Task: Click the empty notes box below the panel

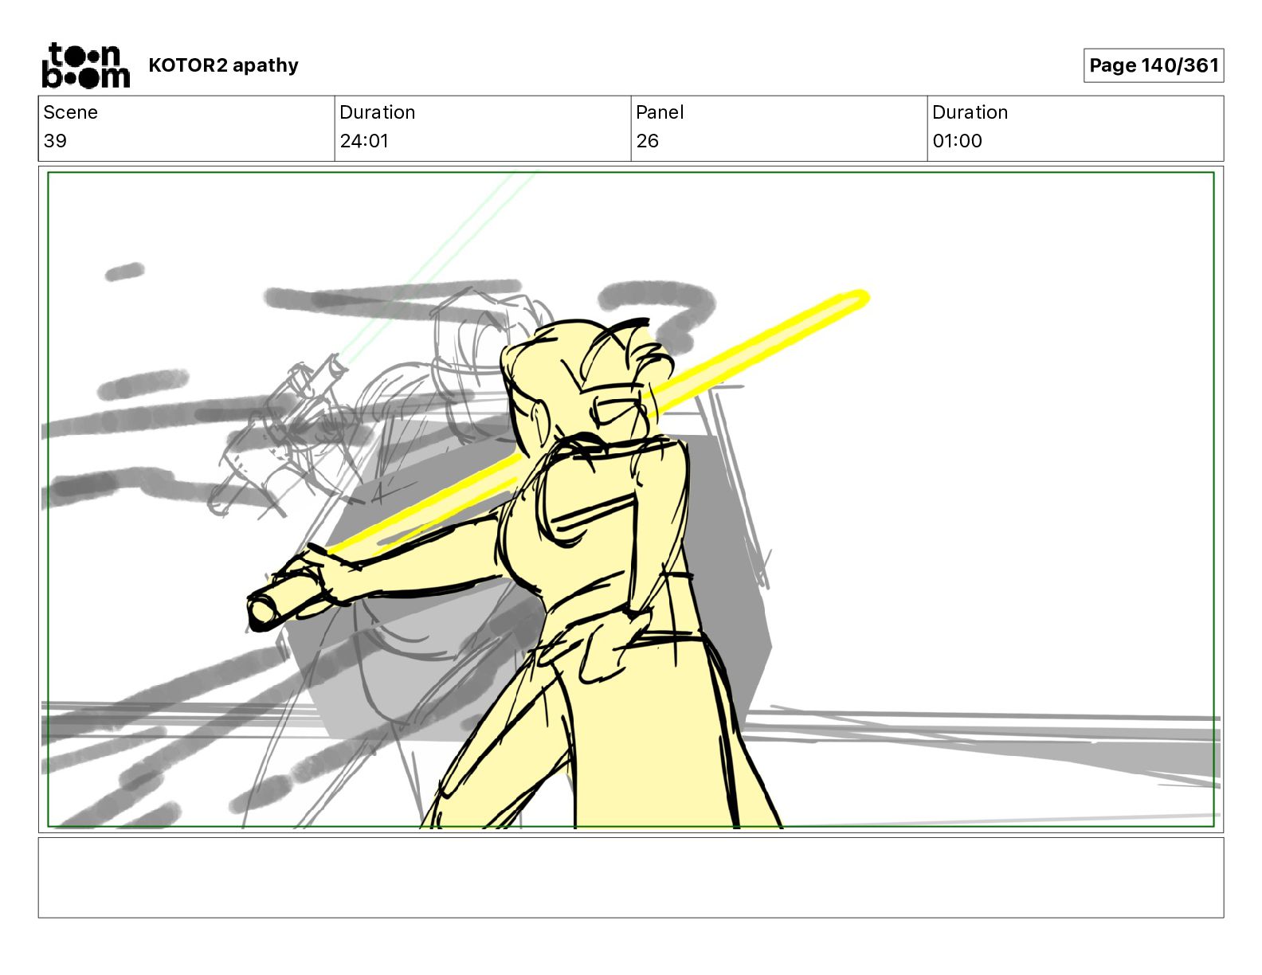Action: click(631, 877)
